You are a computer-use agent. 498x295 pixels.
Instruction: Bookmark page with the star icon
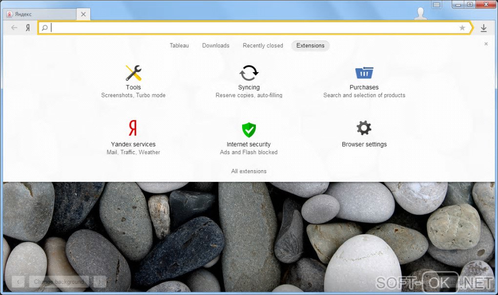(462, 28)
